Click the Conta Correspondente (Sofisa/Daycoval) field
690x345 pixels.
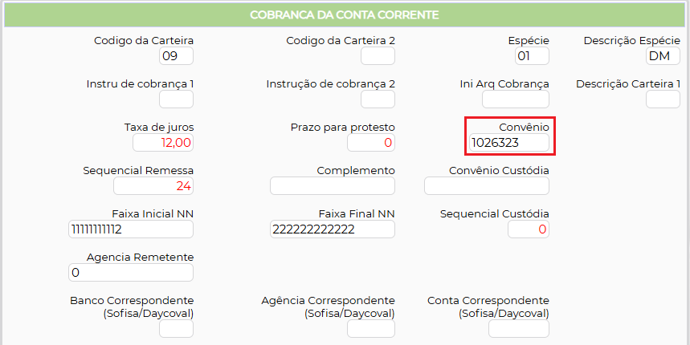click(x=519, y=329)
